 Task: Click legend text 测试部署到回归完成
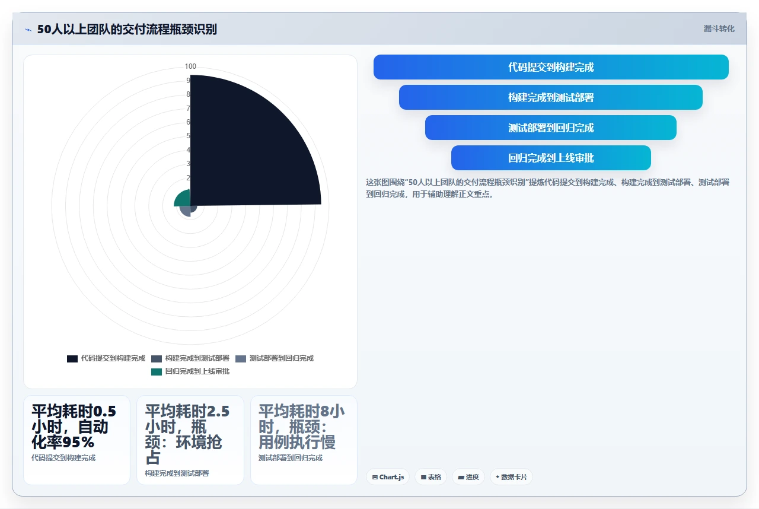pyautogui.click(x=282, y=358)
